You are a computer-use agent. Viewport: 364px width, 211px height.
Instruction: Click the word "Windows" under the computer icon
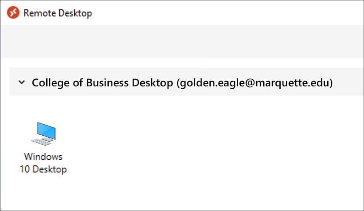(43, 156)
